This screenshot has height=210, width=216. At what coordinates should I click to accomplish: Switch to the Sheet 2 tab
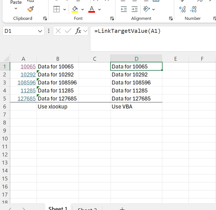(87, 208)
